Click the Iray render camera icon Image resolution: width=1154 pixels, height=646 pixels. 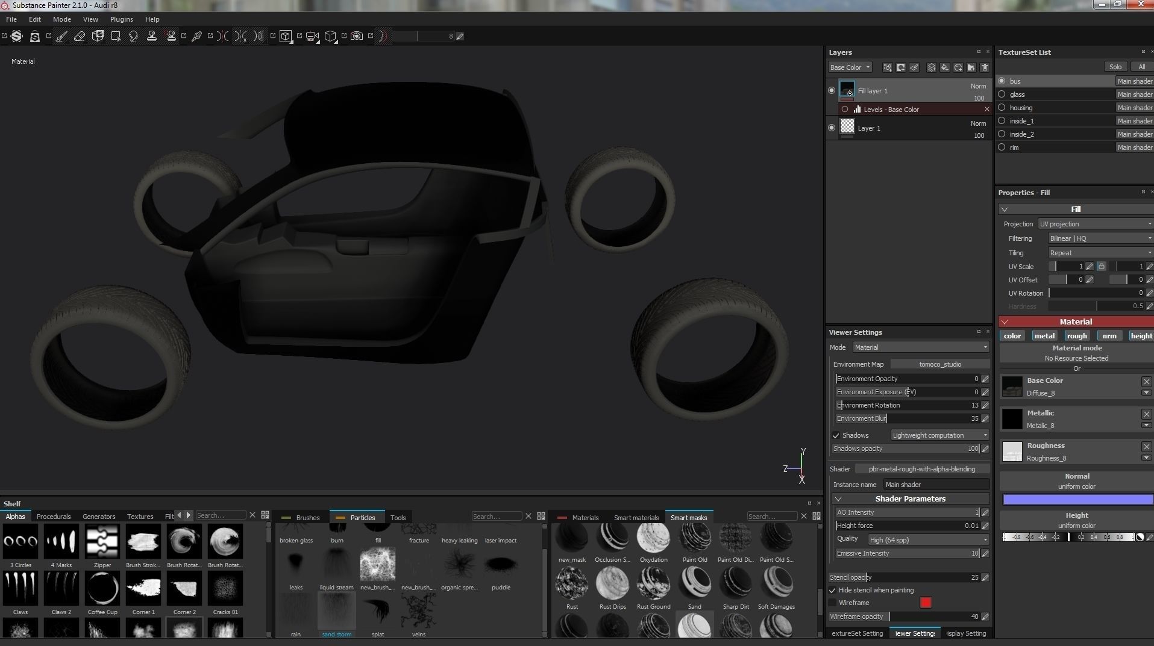(x=357, y=36)
